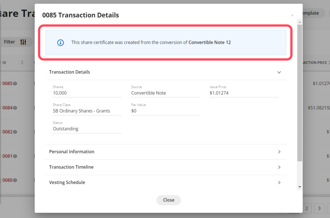
Task: Click the info badge next to 0082
Action: click(x=15, y=132)
